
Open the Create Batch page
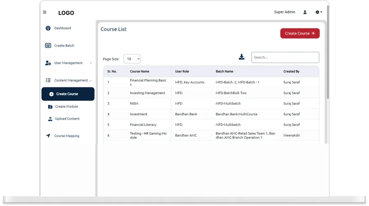tap(64, 45)
